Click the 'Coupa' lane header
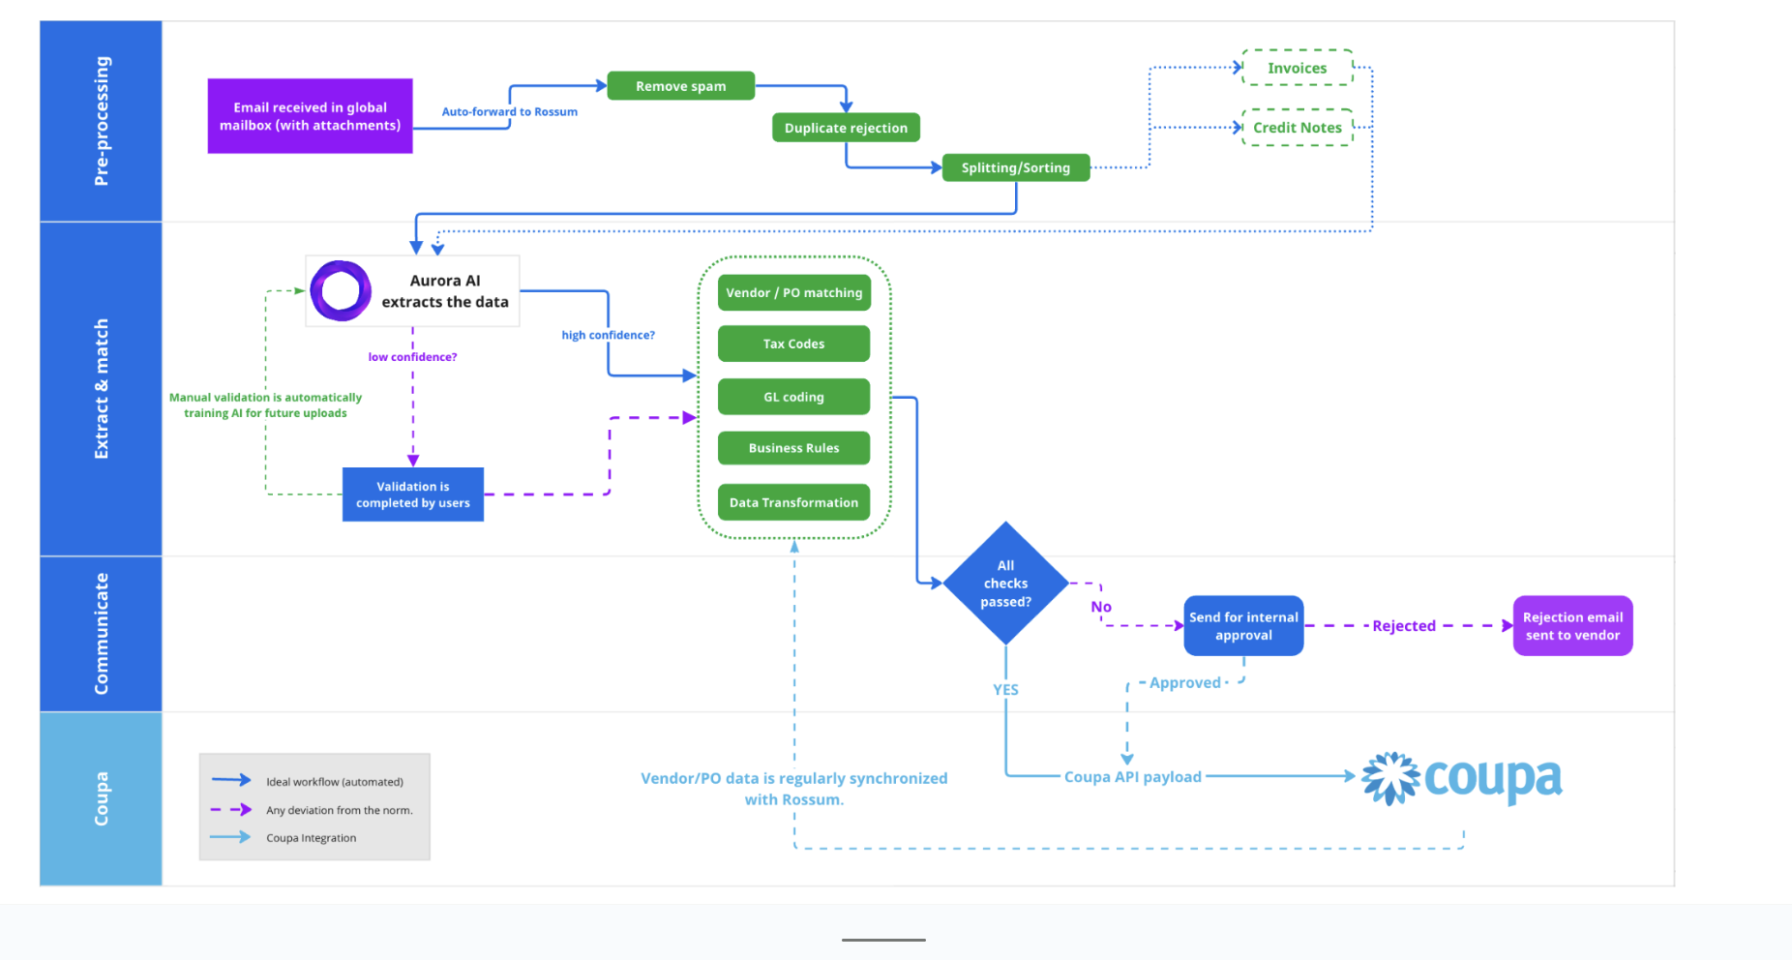 (101, 798)
